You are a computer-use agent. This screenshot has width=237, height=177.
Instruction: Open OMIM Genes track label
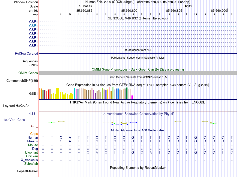28,73
